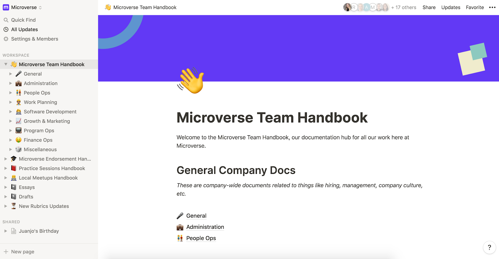Mark page as Favorite
The image size is (499, 259).
click(x=475, y=7)
